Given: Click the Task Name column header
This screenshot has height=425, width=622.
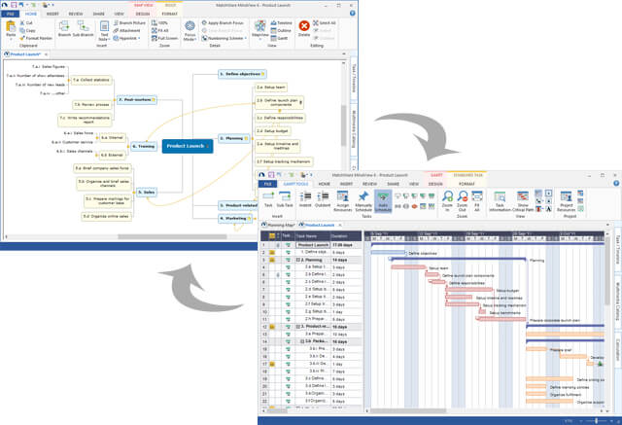Looking at the screenshot, I should 312,236.
